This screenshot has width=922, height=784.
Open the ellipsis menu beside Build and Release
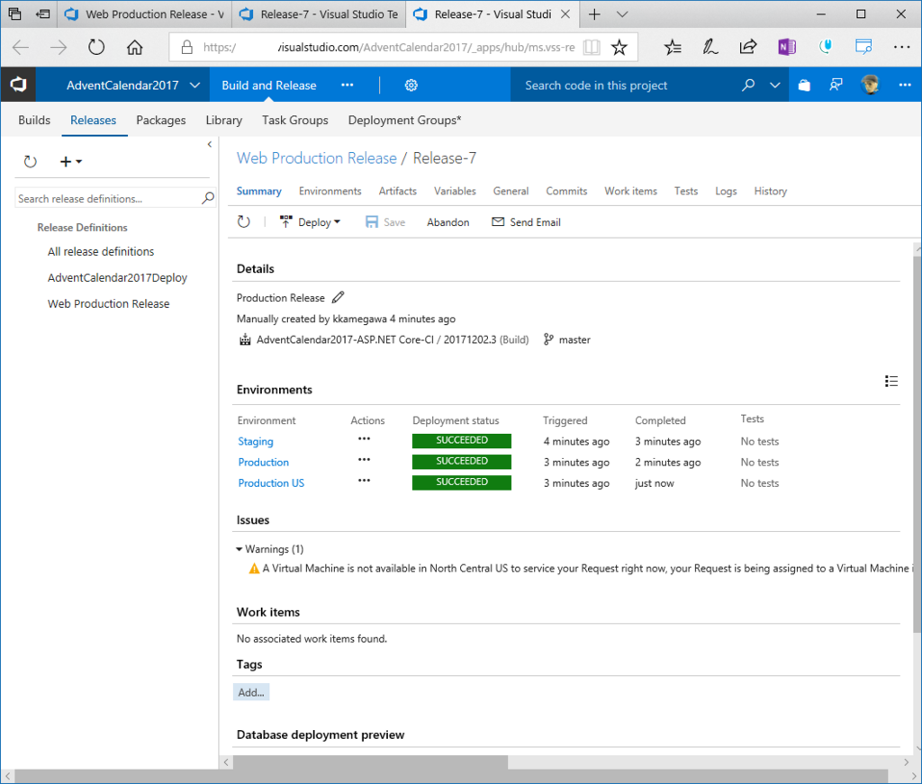point(348,86)
